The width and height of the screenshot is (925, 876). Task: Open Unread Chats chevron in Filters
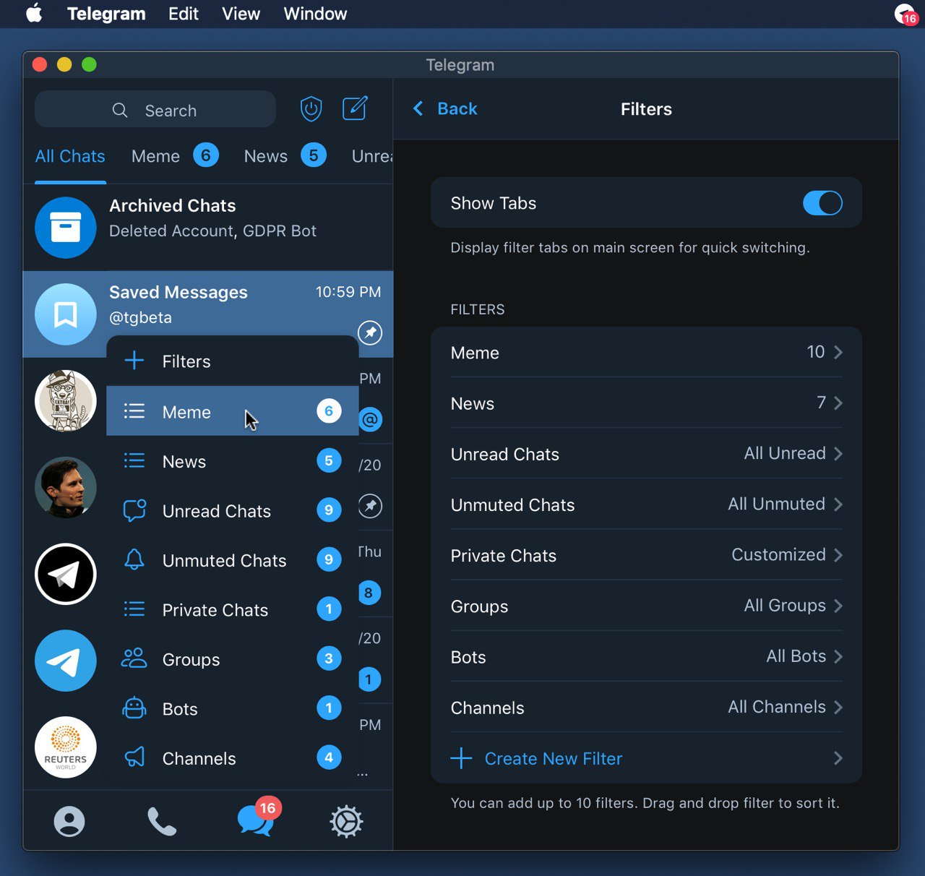coord(838,453)
